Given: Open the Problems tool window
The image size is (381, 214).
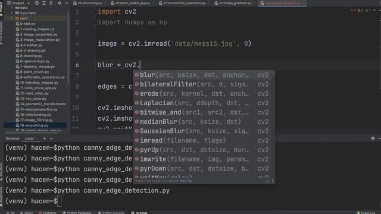Looking at the screenshot, I should [48, 213].
